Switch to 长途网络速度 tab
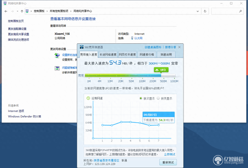Viewport: 248px width, 168px height. tap(108, 54)
